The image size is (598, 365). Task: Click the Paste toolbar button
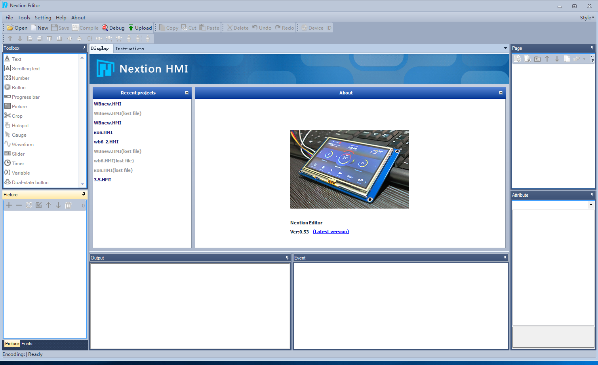[x=209, y=28]
